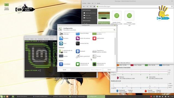Click the CPU 4 color swatch
This screenshot has height=98, width=174.
(x=161, y=65)
